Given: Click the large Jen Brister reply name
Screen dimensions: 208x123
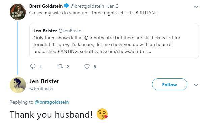Looking at the screenshot, I should coord(44,81).
